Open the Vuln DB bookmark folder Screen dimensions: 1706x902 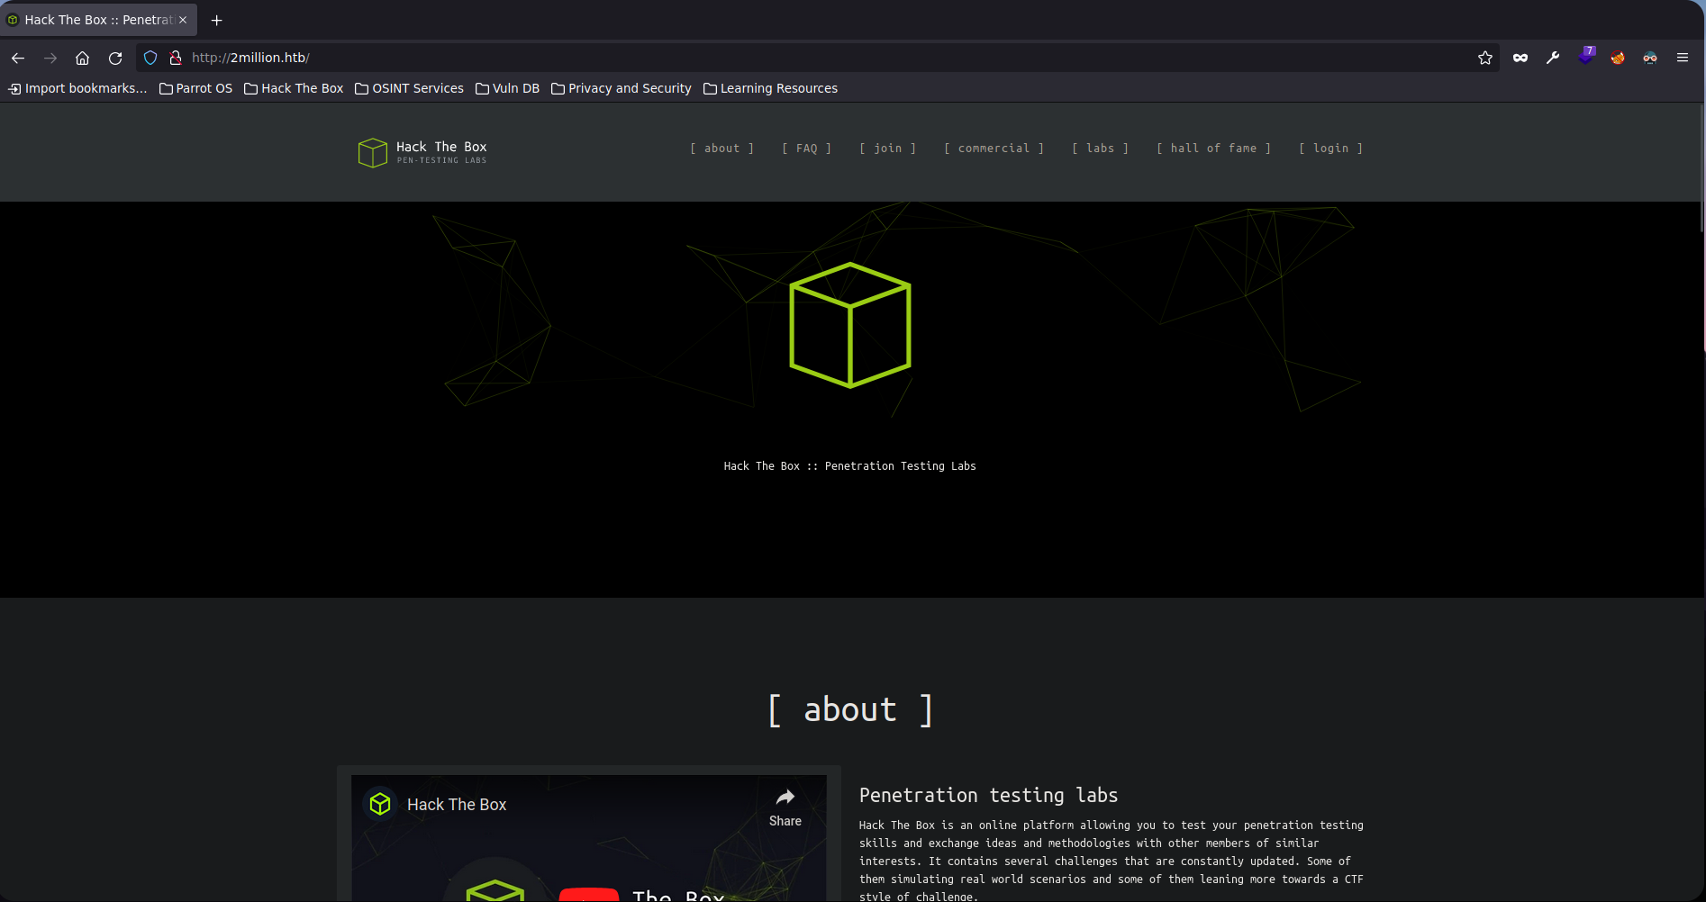507,88
